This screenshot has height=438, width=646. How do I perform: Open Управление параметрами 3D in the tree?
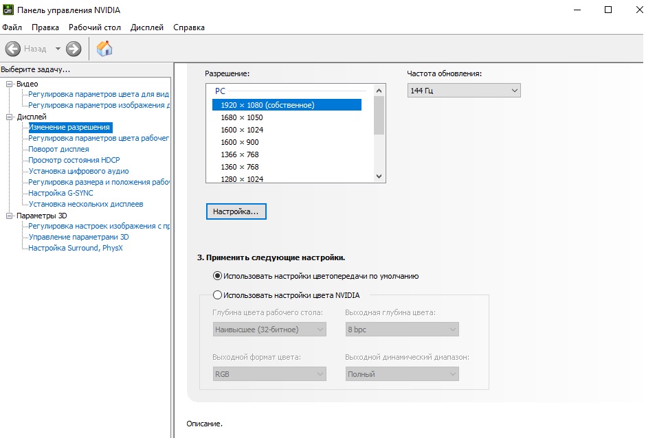pyautogui.click(x=78, y=237)
